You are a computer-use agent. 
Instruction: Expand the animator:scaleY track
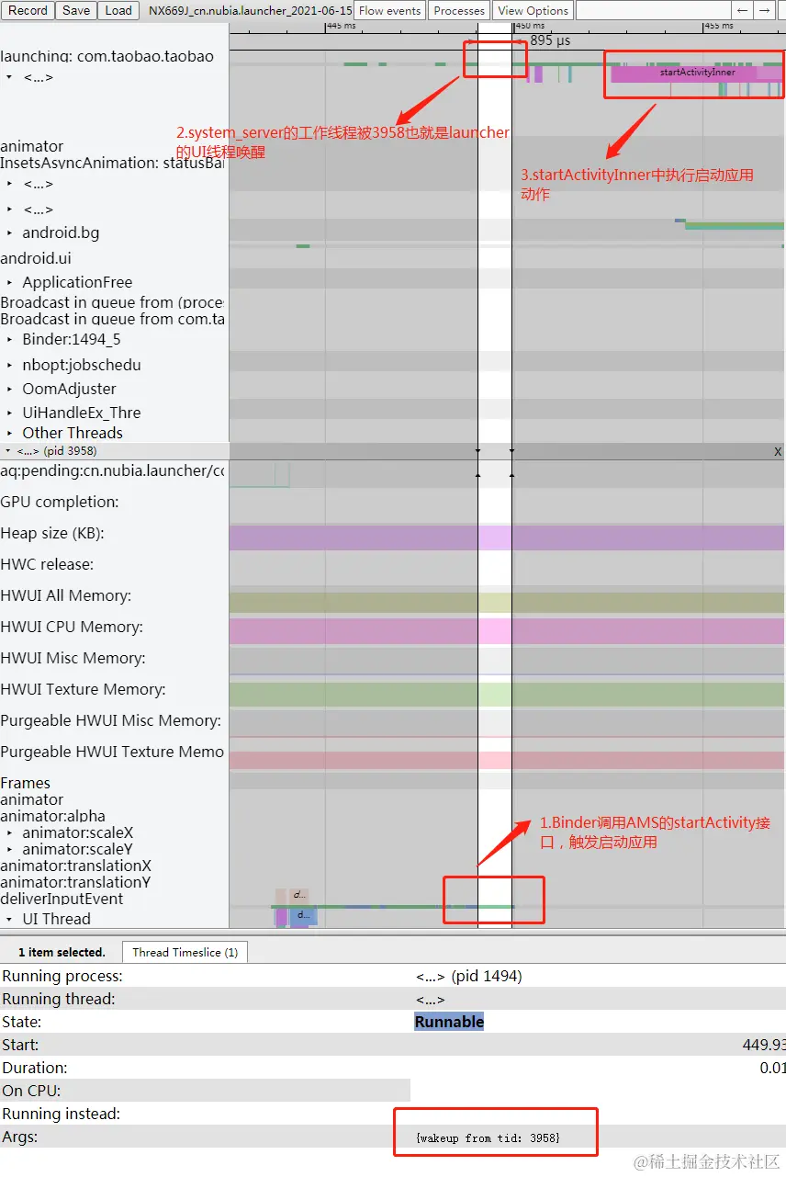pos(9,850)
